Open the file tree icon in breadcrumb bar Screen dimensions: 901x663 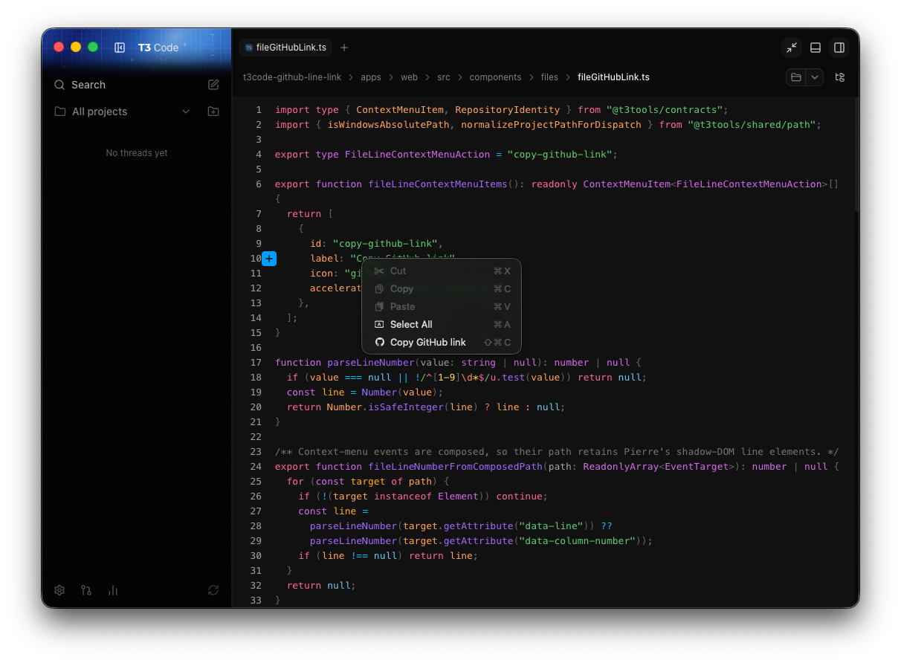[840, 77]
